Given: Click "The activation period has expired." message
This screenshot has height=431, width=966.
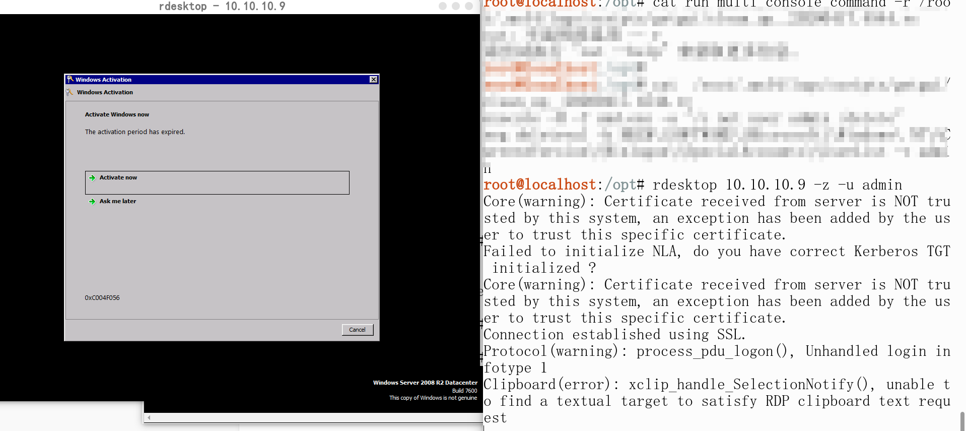Looking at the screenshot, I should (135, 132).
